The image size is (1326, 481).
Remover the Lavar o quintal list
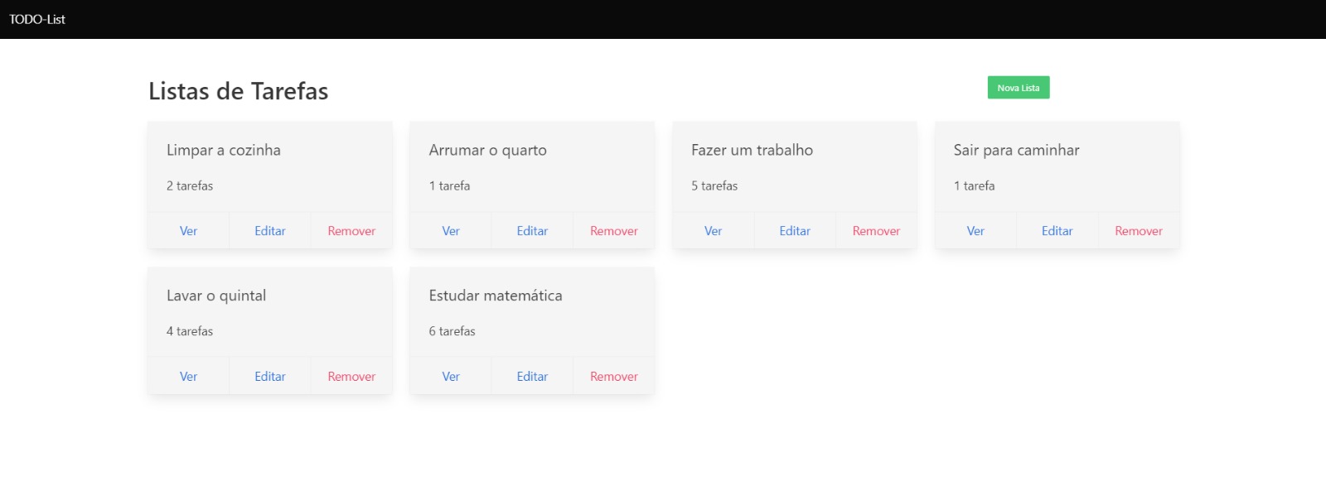351,375
